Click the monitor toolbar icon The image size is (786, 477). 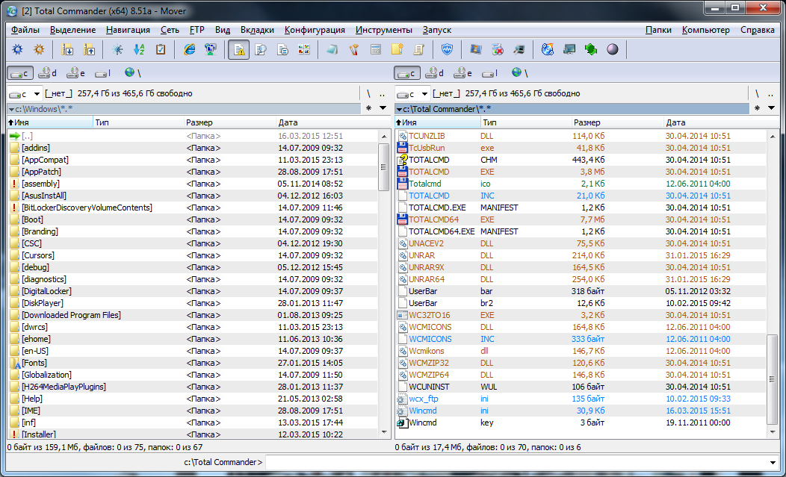[x=569, y=49]
